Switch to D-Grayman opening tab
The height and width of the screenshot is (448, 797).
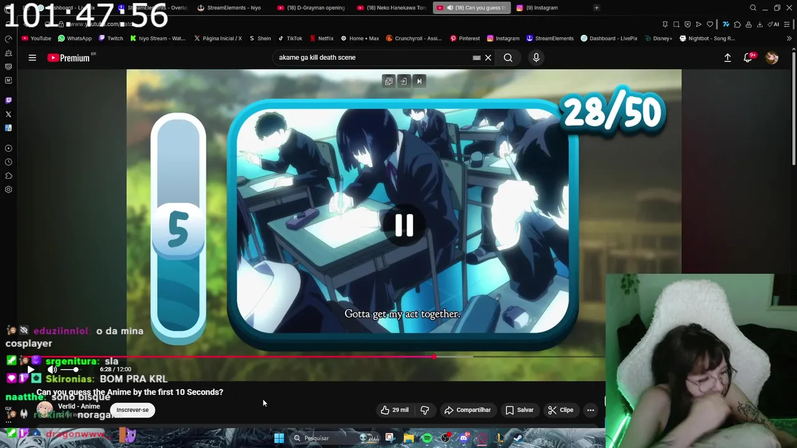(311, 8)
